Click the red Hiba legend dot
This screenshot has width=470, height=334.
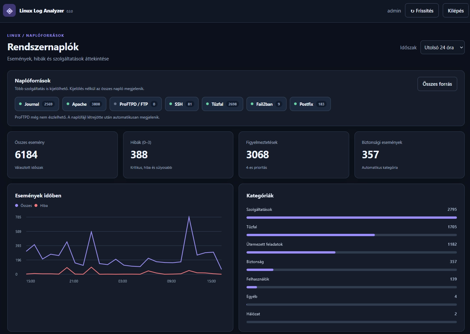(x=36, y=206)
